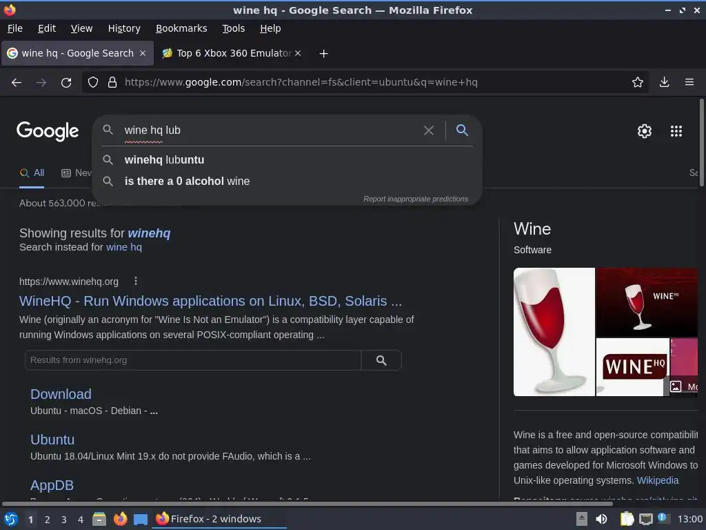This screenshot has height=530, width=706.
Task: Open the Firefox hamburger application menu
Action: 689,82
